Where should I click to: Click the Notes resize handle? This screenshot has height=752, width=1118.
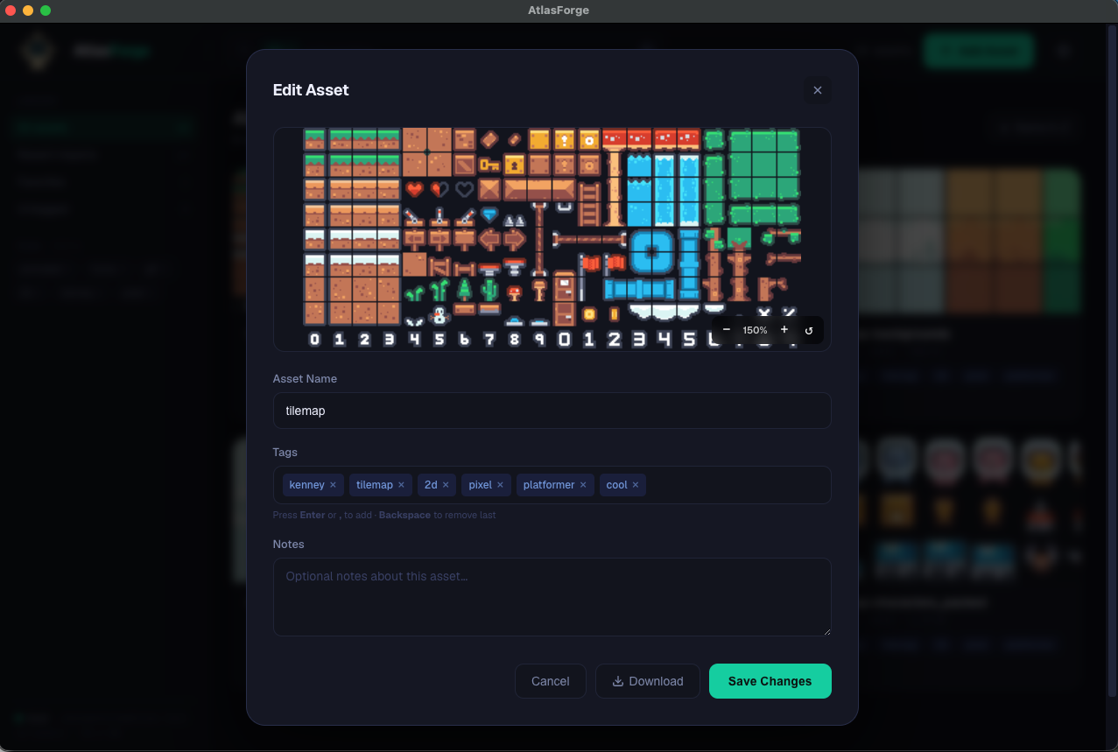point(826,630)
